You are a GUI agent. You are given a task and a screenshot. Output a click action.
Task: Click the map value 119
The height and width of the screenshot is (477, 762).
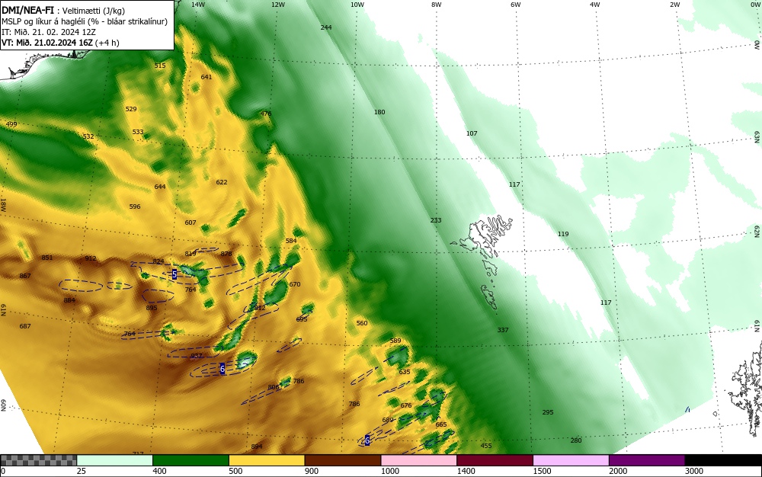[x=563, y=234]
